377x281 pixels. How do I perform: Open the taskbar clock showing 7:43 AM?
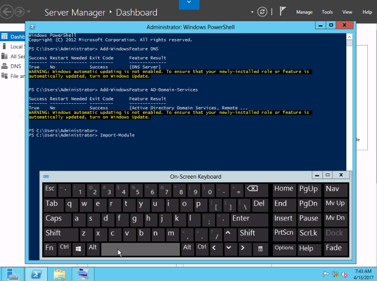click(363, 274)
